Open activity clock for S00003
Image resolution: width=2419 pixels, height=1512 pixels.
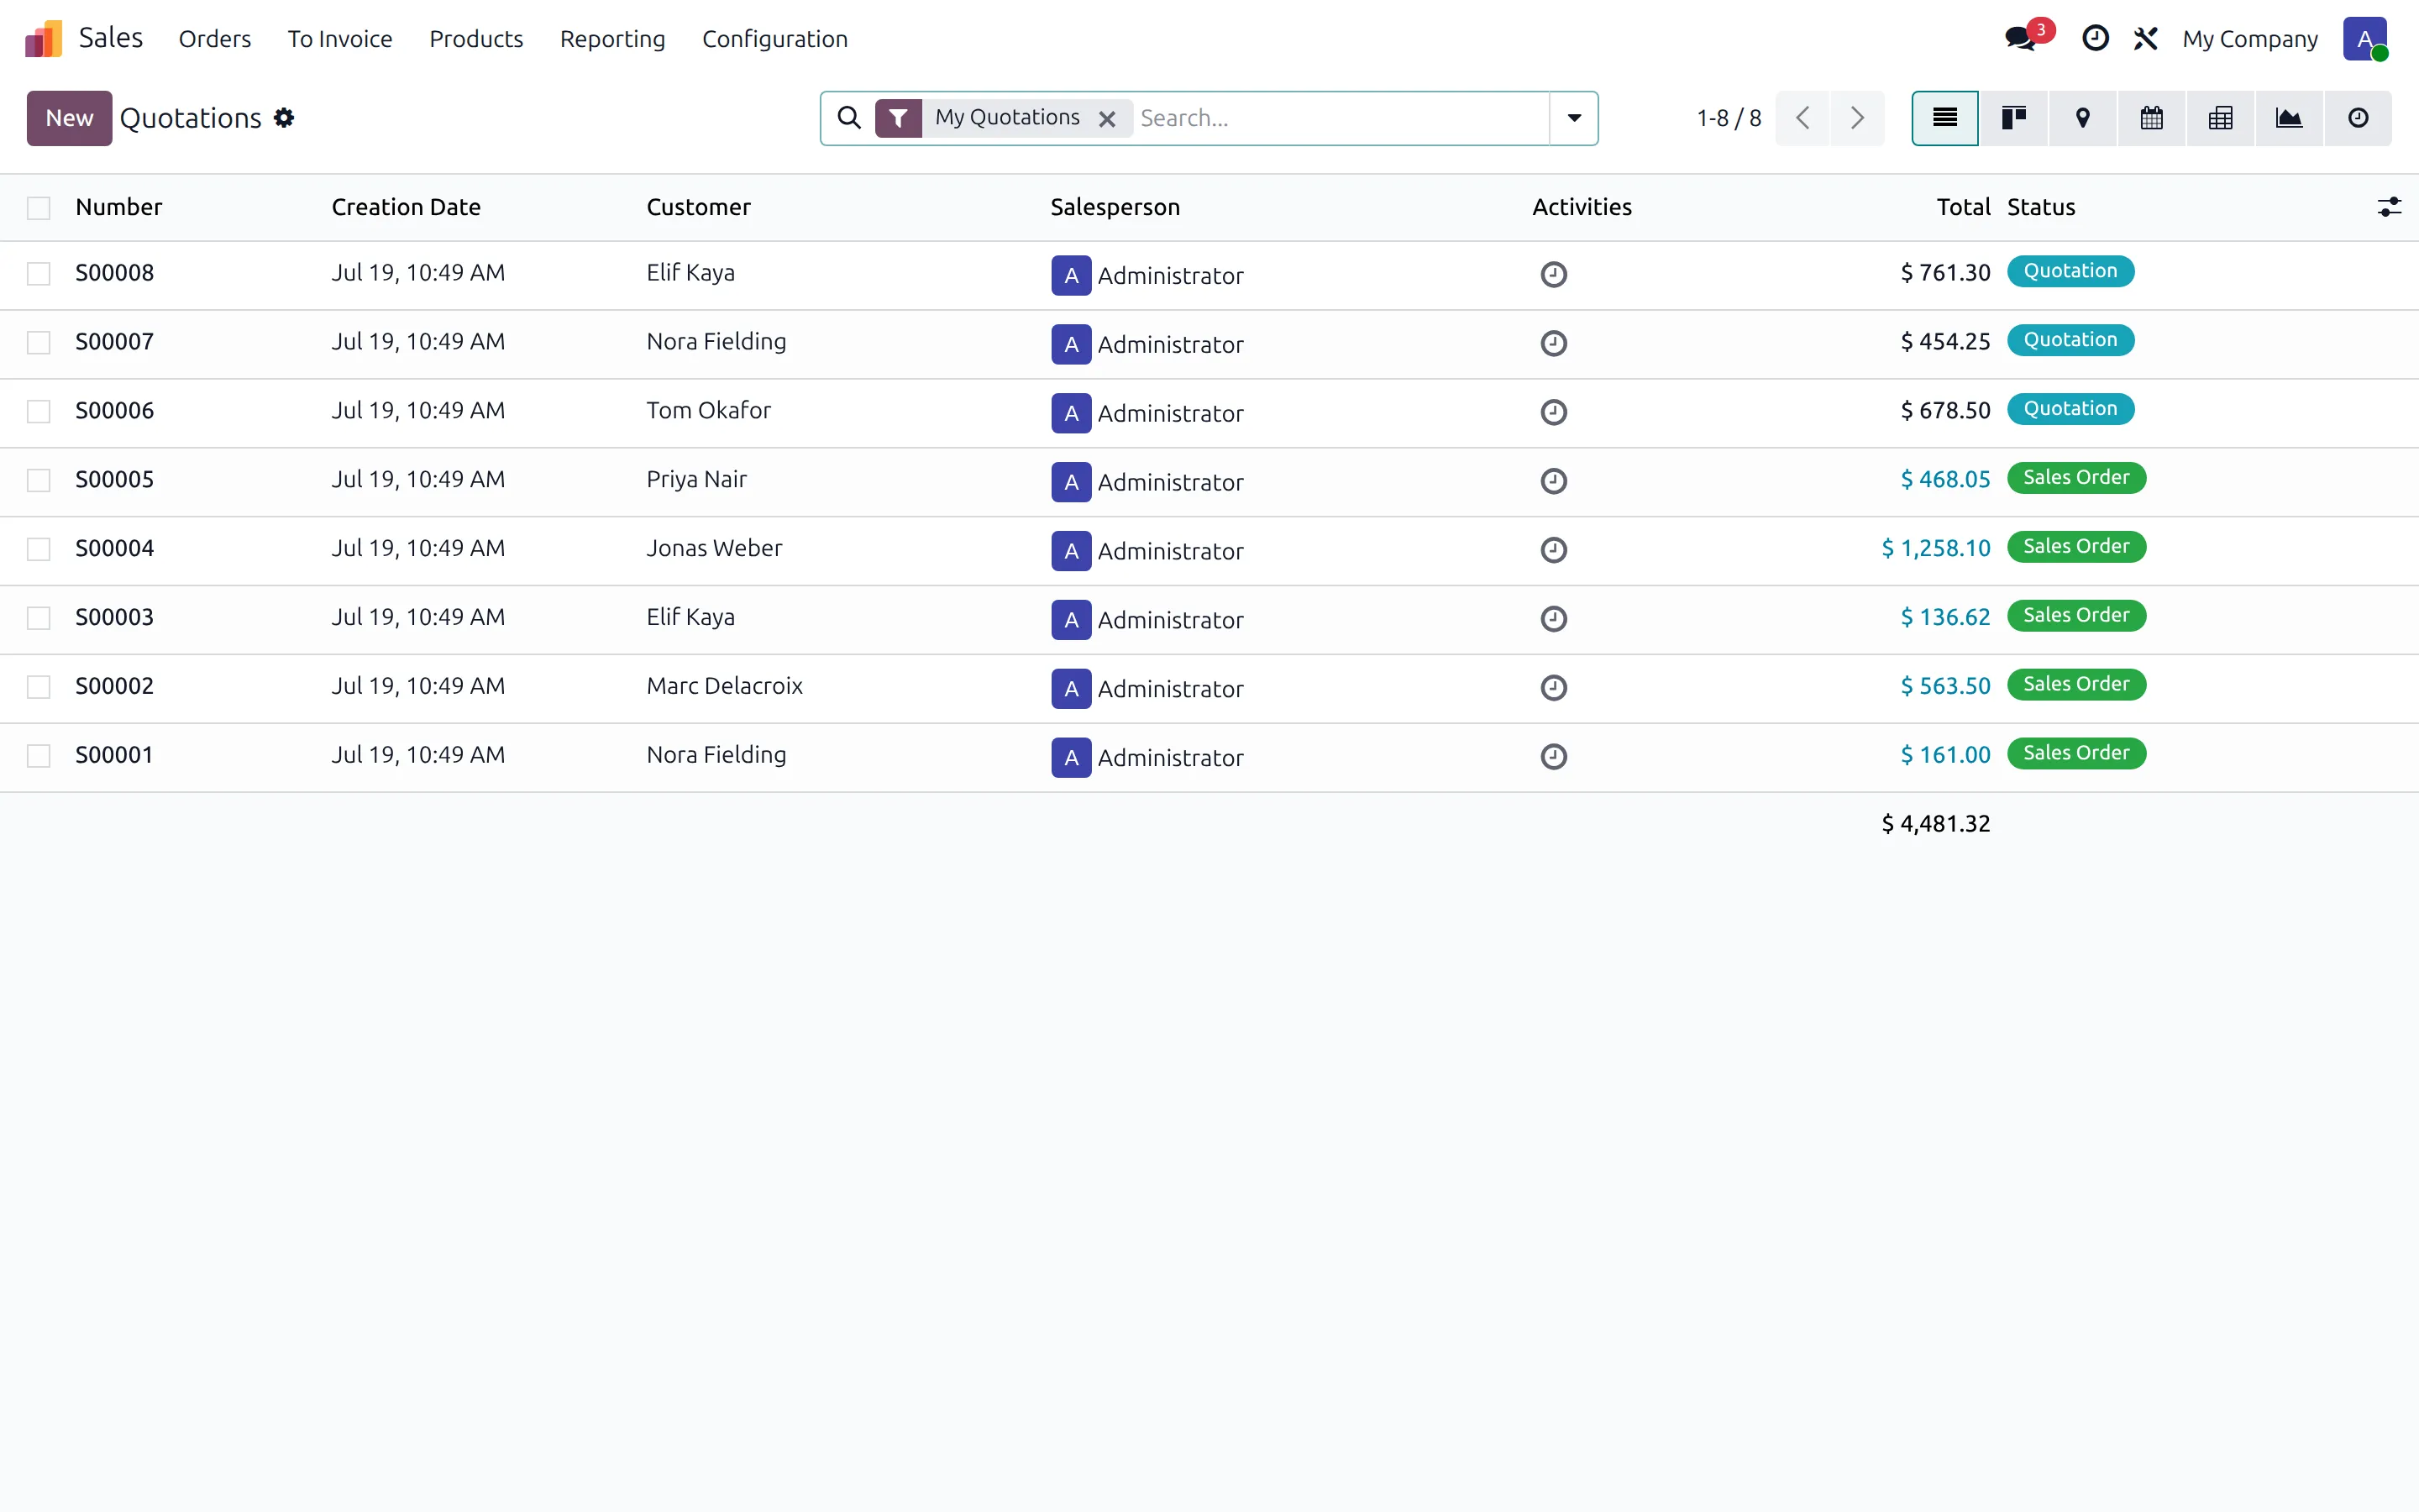point(1553,619)
